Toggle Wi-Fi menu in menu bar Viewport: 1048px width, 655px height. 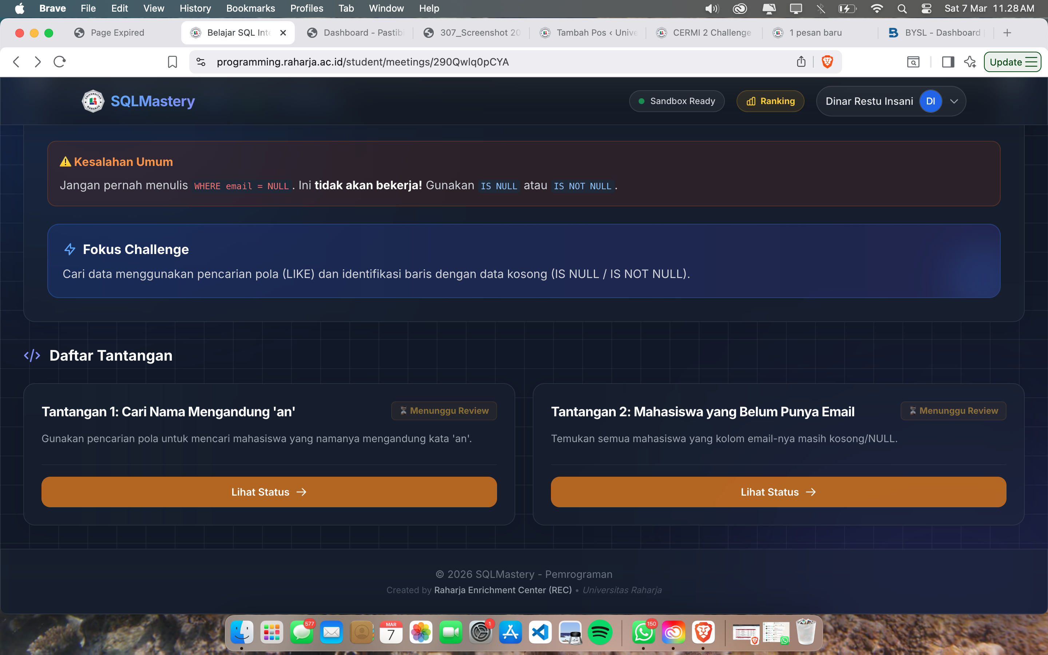click(x=877, y=8)
